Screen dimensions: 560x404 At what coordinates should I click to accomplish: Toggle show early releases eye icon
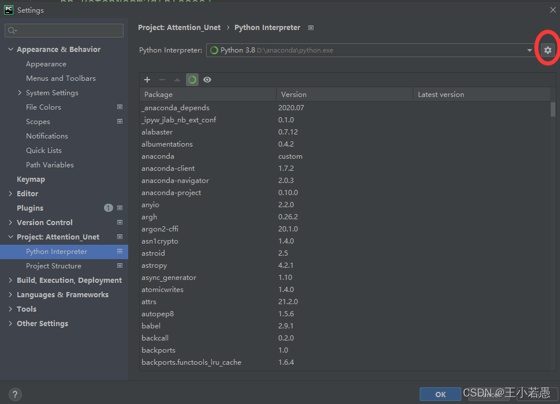[207, 80]
